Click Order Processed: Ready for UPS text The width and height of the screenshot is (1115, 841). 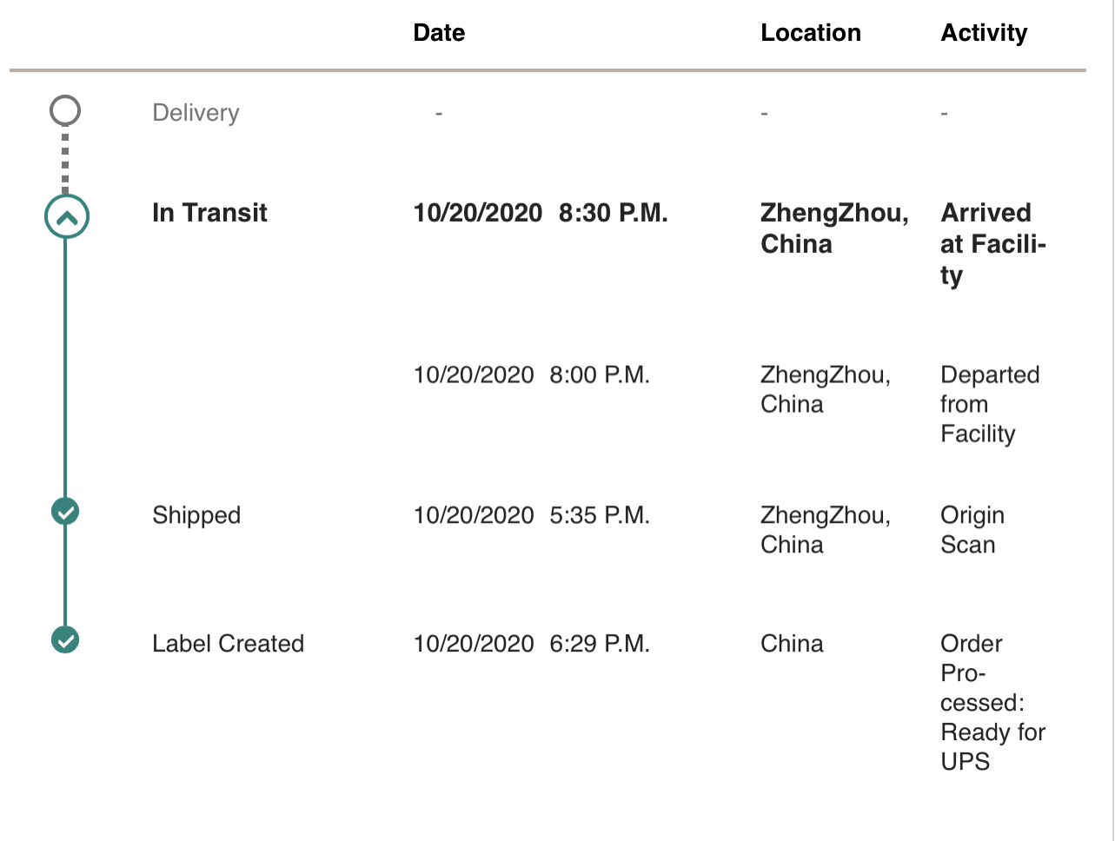(x=992, y=702)
